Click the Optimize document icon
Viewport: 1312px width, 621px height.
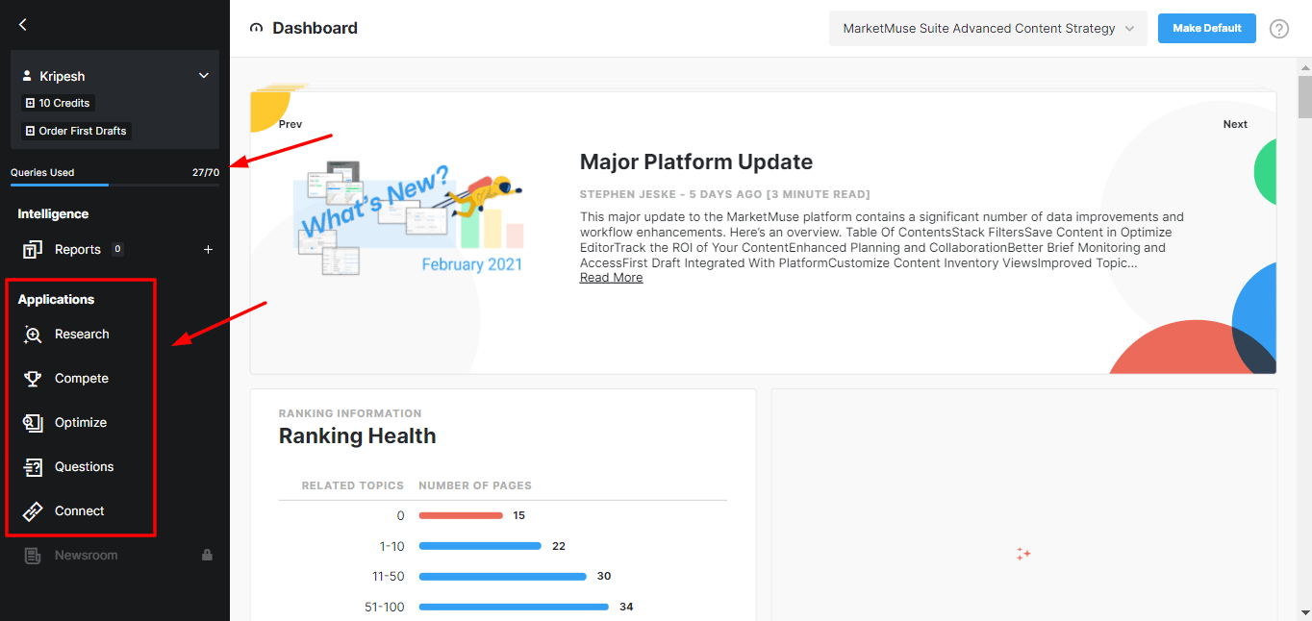pos(33,423)
